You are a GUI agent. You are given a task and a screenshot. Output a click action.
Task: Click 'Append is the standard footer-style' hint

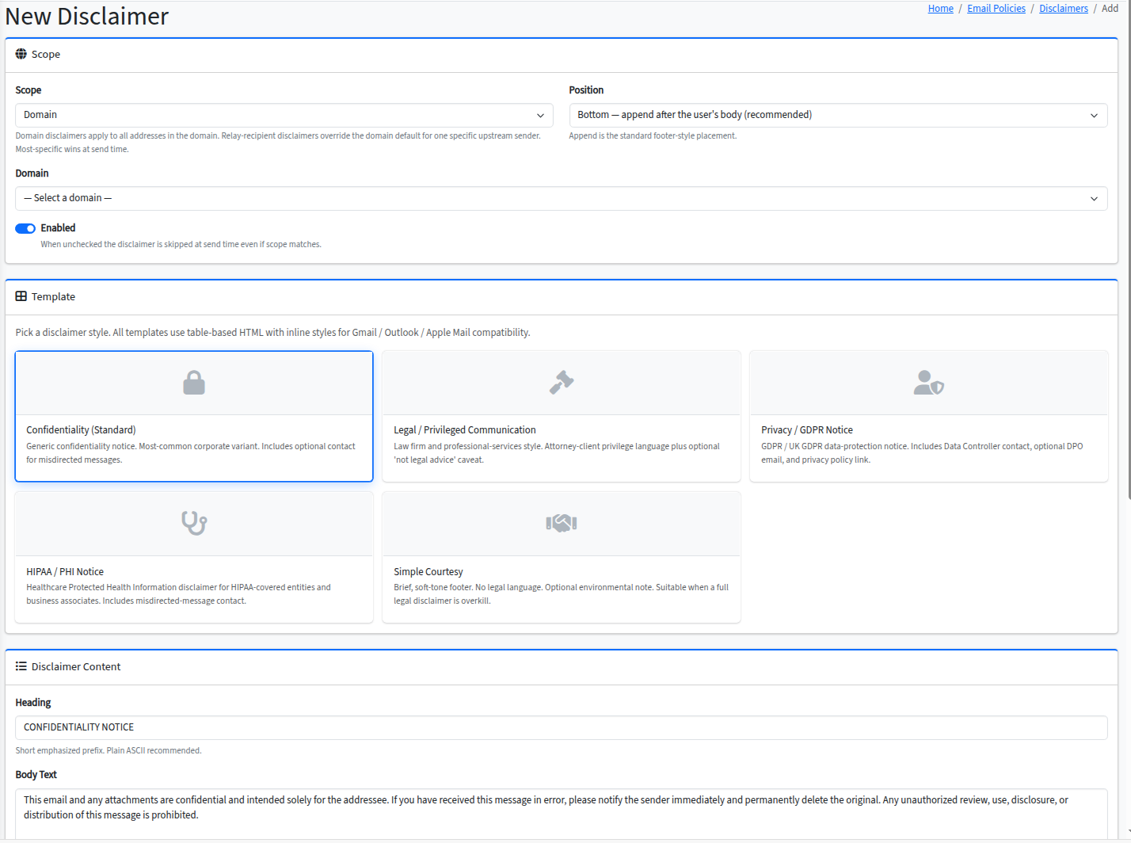click(x=653, y=135)
